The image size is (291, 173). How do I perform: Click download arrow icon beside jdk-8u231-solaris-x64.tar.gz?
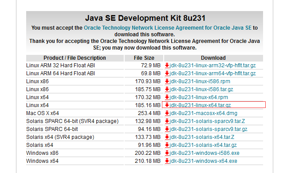167,145
